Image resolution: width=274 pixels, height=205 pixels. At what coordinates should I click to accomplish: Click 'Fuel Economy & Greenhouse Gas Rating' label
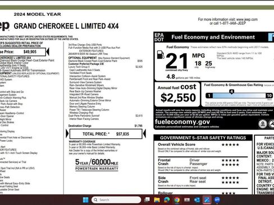(234, 85)
